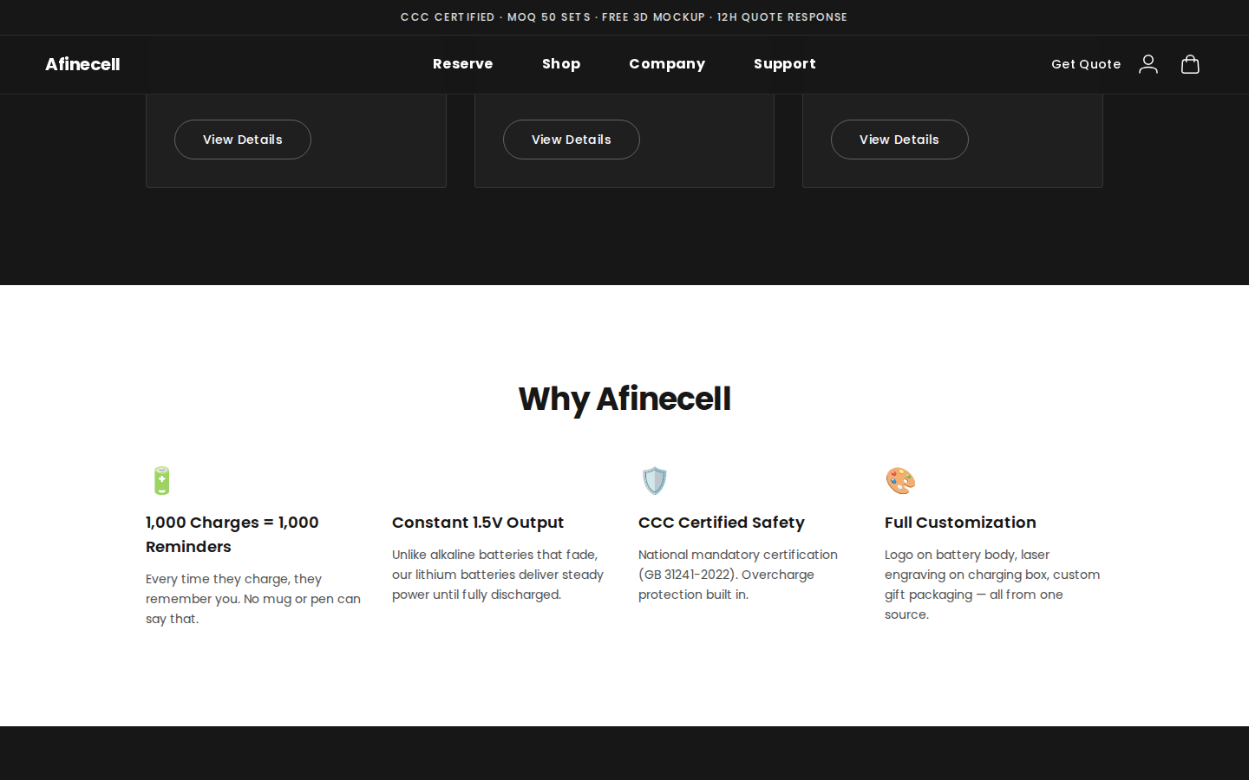Click the green battery icon
This screenshot has height=780, width=1249.
pos(161,481)
